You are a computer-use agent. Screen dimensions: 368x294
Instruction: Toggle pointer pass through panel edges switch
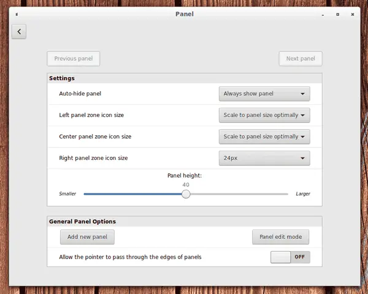[290, 257]
